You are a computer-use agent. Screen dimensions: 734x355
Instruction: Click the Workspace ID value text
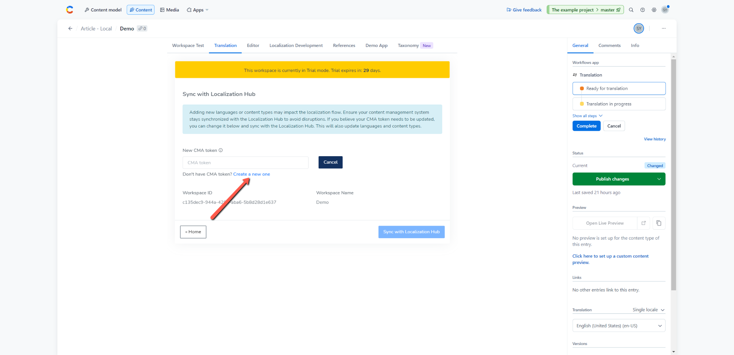click(x=229, y=202)
